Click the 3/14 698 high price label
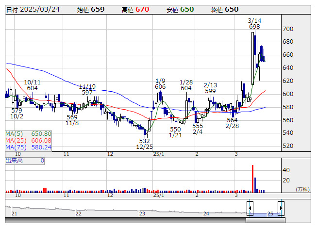317x228 pixels. coord(254,23)
